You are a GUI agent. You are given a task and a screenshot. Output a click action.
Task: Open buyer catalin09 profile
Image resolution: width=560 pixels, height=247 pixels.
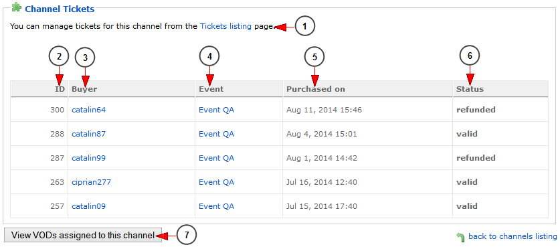88,206
